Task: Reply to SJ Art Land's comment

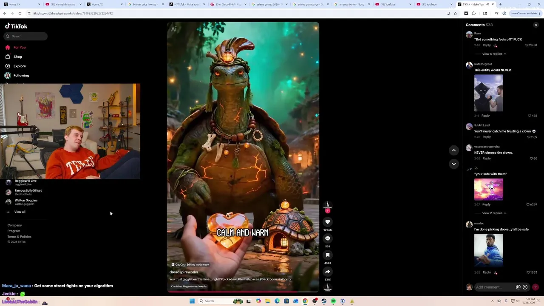Action: (x=487, y=137)
